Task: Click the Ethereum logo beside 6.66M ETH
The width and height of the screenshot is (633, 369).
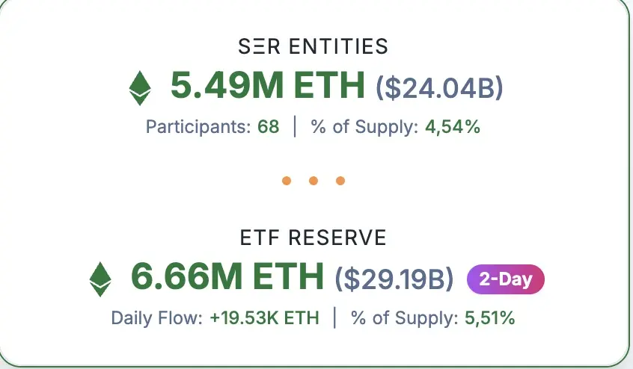Action: (x=100, y=279)
